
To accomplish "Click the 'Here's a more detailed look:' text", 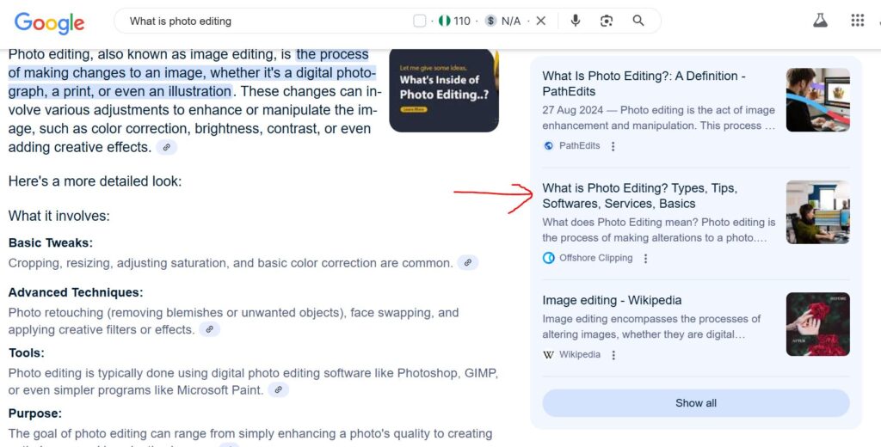I will click(x=95, y=181).
